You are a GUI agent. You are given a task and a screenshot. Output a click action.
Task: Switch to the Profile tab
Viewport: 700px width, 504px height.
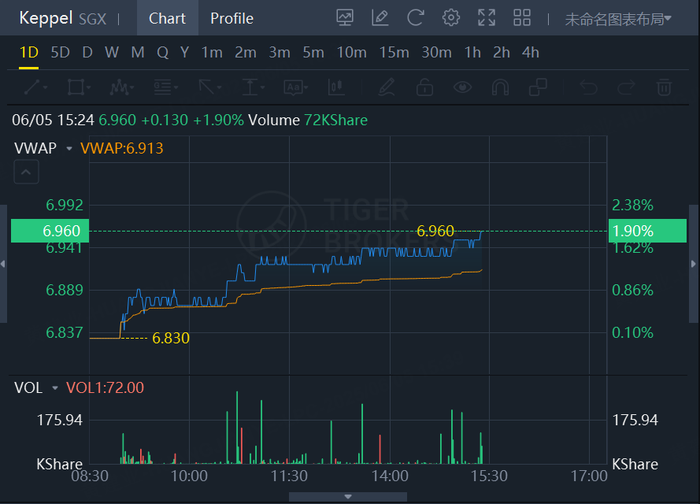(231, 18)
